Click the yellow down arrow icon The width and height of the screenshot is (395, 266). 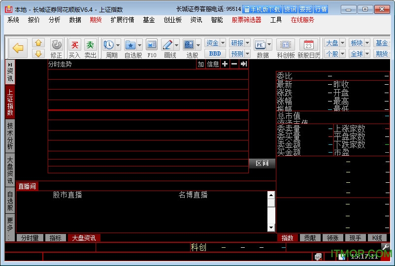[38, 53]
